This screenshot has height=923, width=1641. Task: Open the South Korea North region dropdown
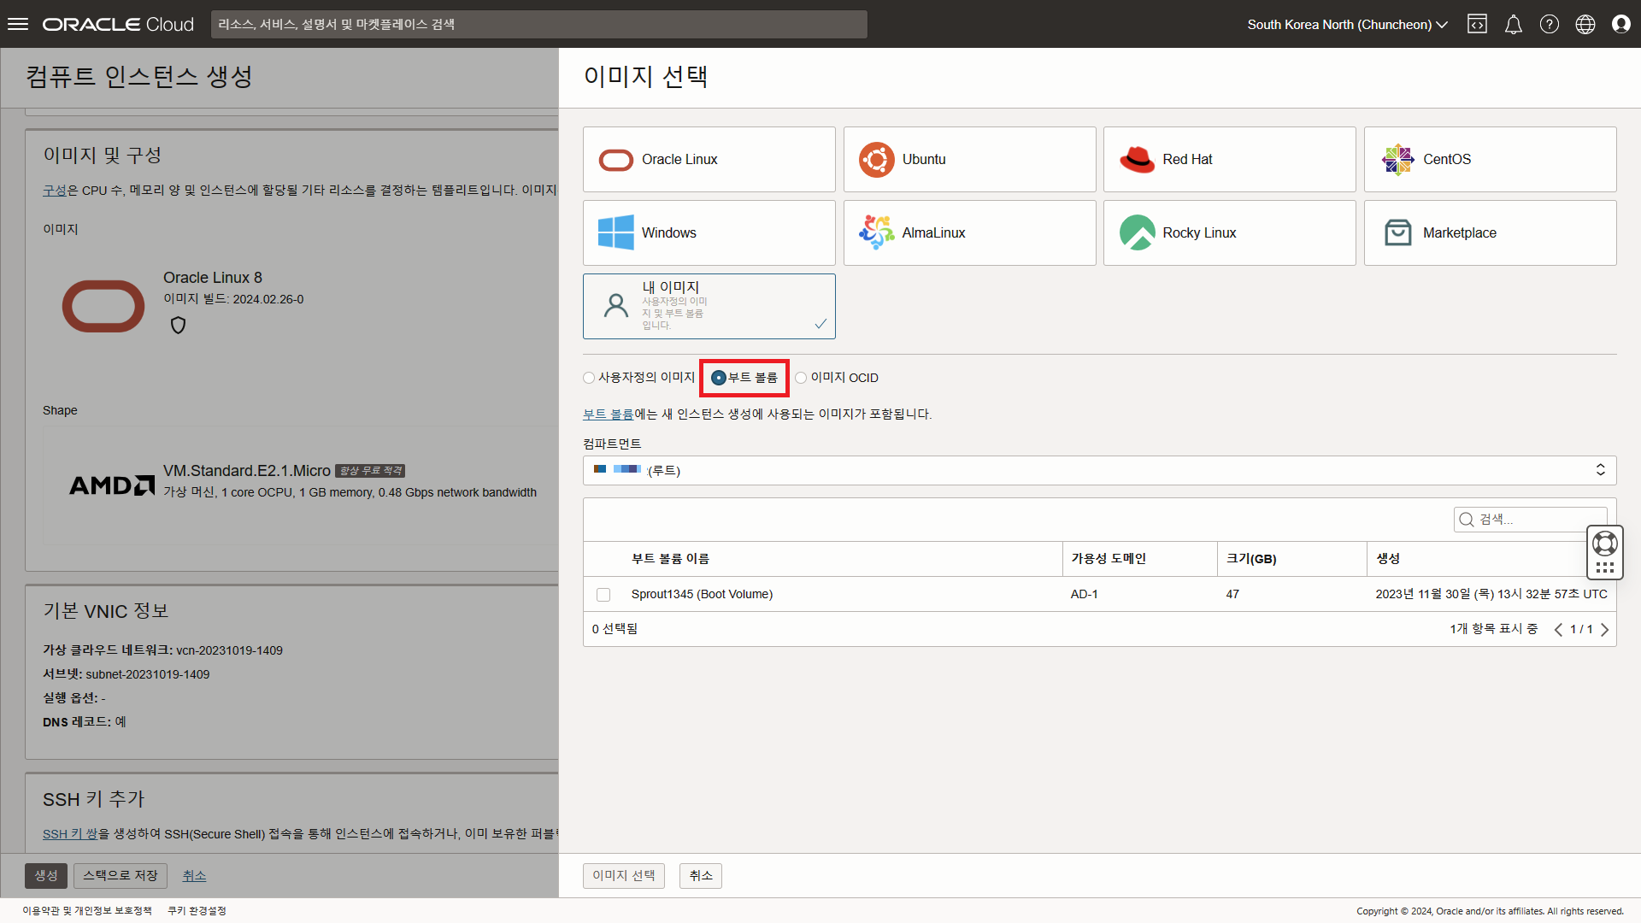click(1346, 24)
